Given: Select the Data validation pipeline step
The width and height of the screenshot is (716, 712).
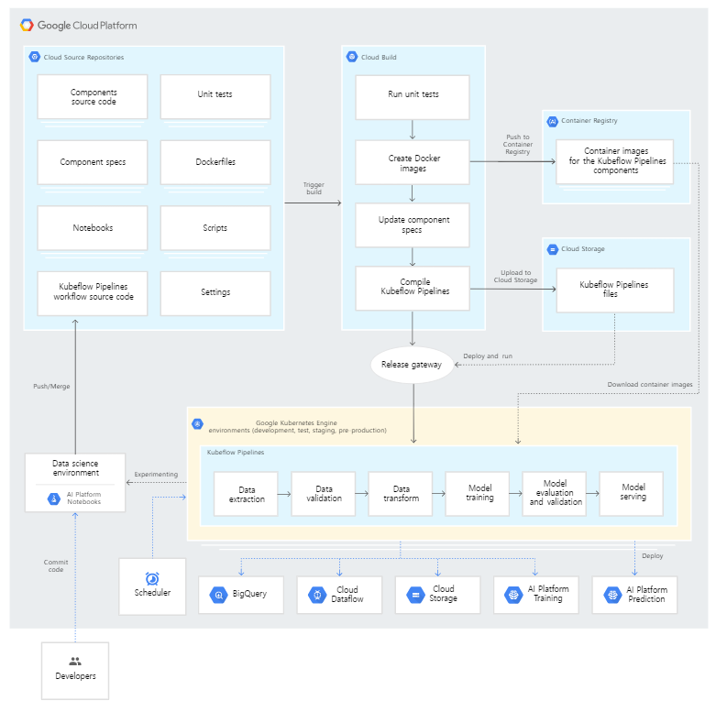Looking at the screenshot, I should [324, 494].
